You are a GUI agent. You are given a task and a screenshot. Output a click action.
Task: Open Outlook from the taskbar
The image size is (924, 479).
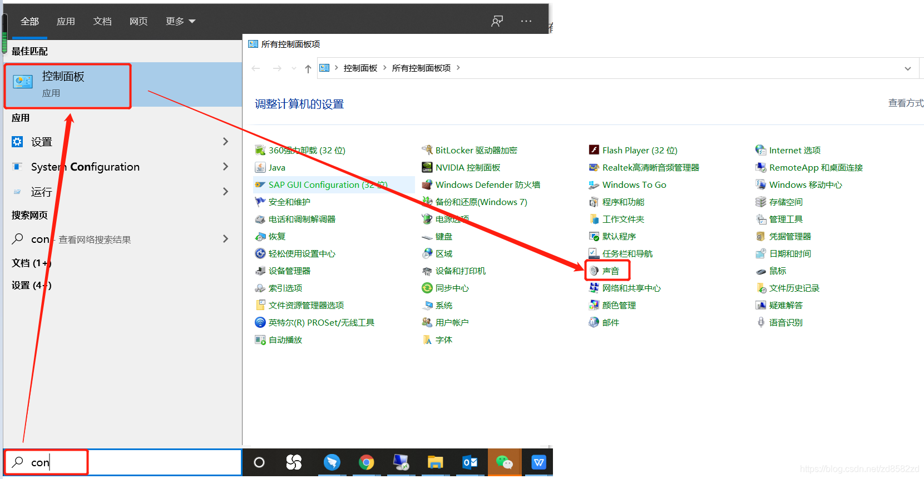pyautogui.click(x=470, y=462)
